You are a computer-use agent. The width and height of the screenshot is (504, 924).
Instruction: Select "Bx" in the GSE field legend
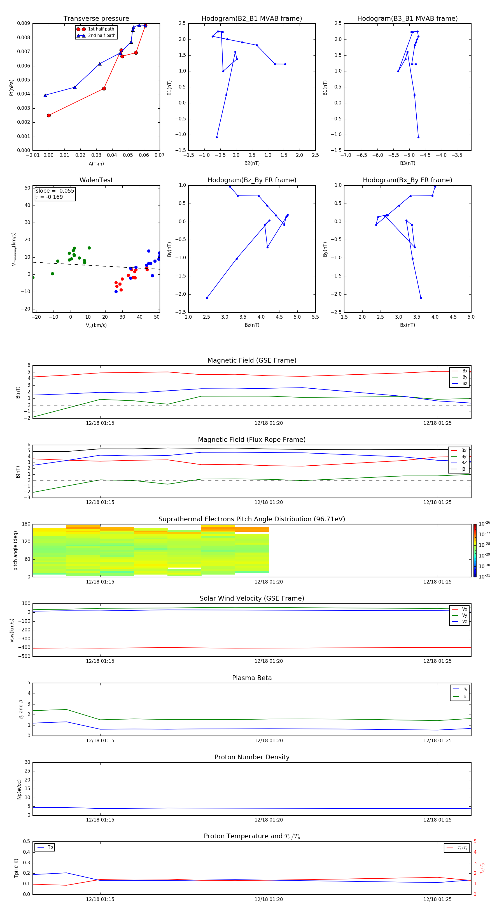(x=459, y=371)
